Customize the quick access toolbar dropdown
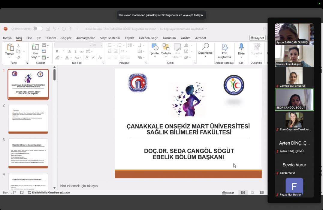Image resolution: width=323 pixels, height=210 pixels. coord(77,28)
